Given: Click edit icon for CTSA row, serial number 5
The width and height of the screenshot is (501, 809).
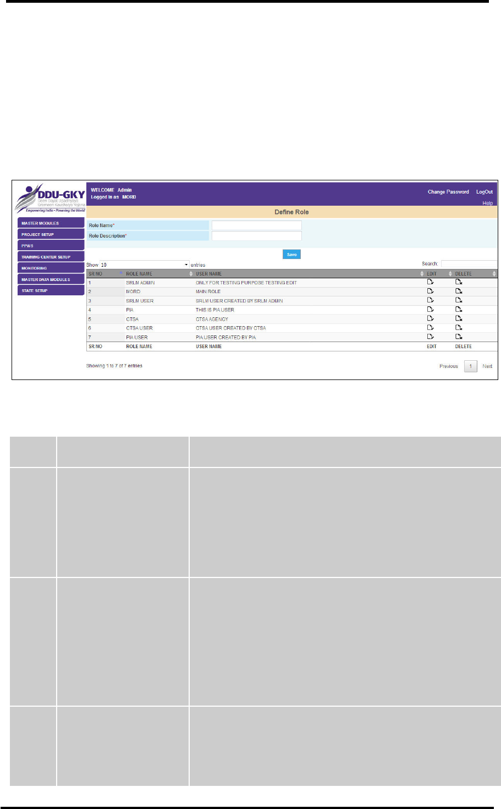Looking at the screenshot, I should click(431, 318).
